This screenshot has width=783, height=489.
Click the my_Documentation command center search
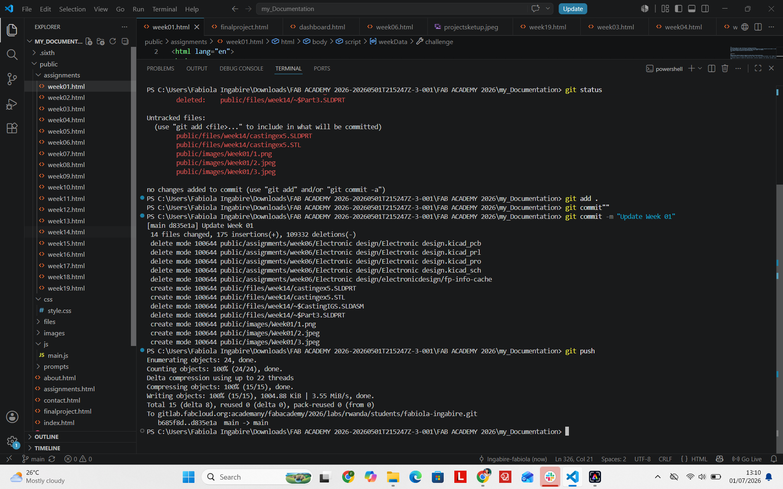[391, 9]
